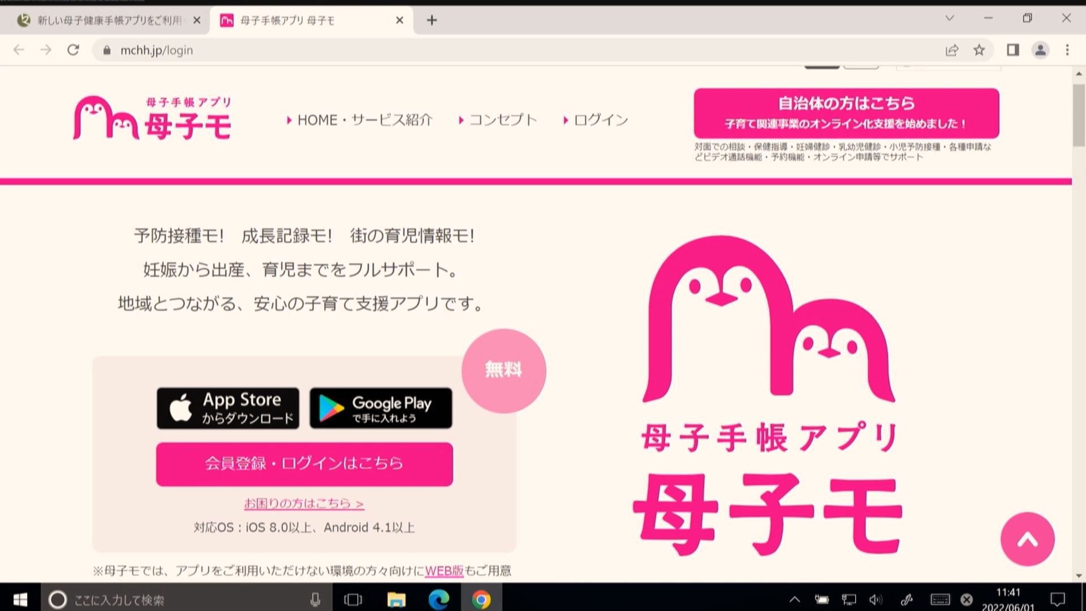Open Chrome's three-dot menu
The image size is (1086, 611).
click(1067, 50)
